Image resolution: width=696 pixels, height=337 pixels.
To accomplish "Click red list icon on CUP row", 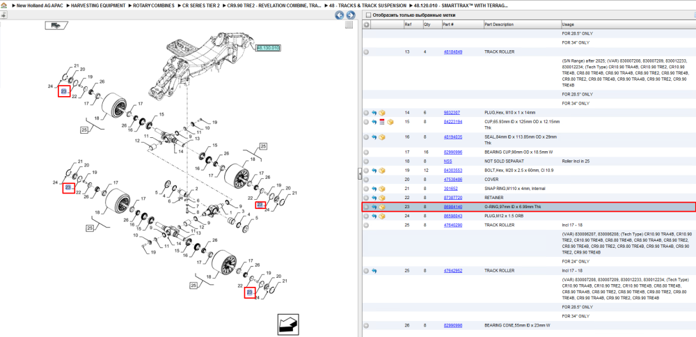I will (381, 122).
